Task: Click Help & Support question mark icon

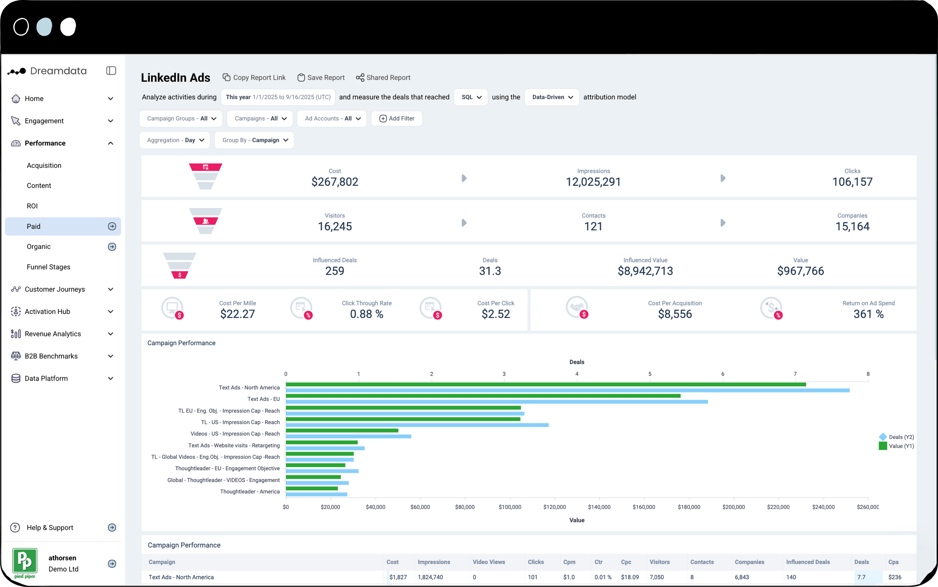Action: pyautogui.click(x=15, y=527)
